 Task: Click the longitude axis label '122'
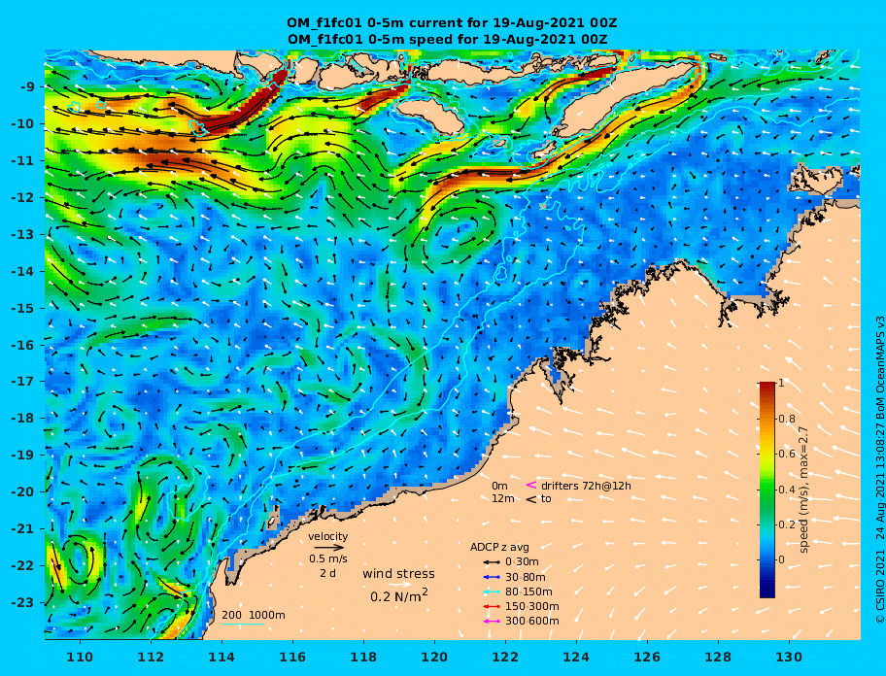pos(505,658)
